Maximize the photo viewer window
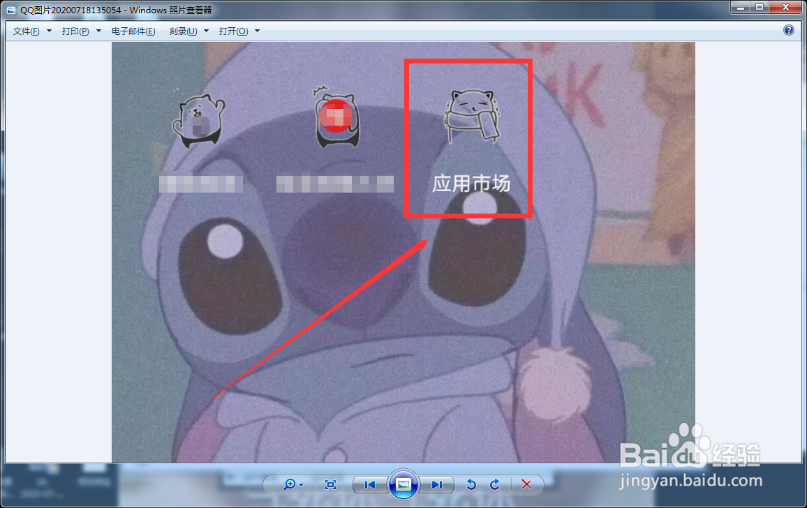This screenshot has height=508, width=807. click(x=759, y=7)
